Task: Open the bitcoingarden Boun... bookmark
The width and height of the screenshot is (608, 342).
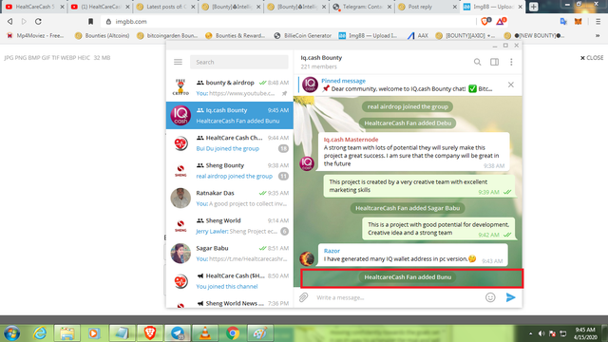Action: tap(167, 36)
